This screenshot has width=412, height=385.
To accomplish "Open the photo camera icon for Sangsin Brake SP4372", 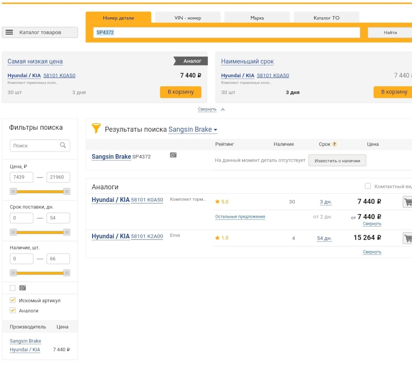I will (173, 155).
